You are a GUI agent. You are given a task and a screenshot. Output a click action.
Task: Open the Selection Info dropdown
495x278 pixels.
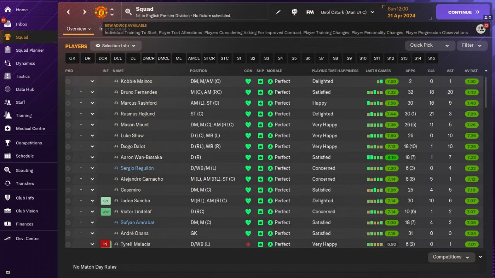point(116,46)
